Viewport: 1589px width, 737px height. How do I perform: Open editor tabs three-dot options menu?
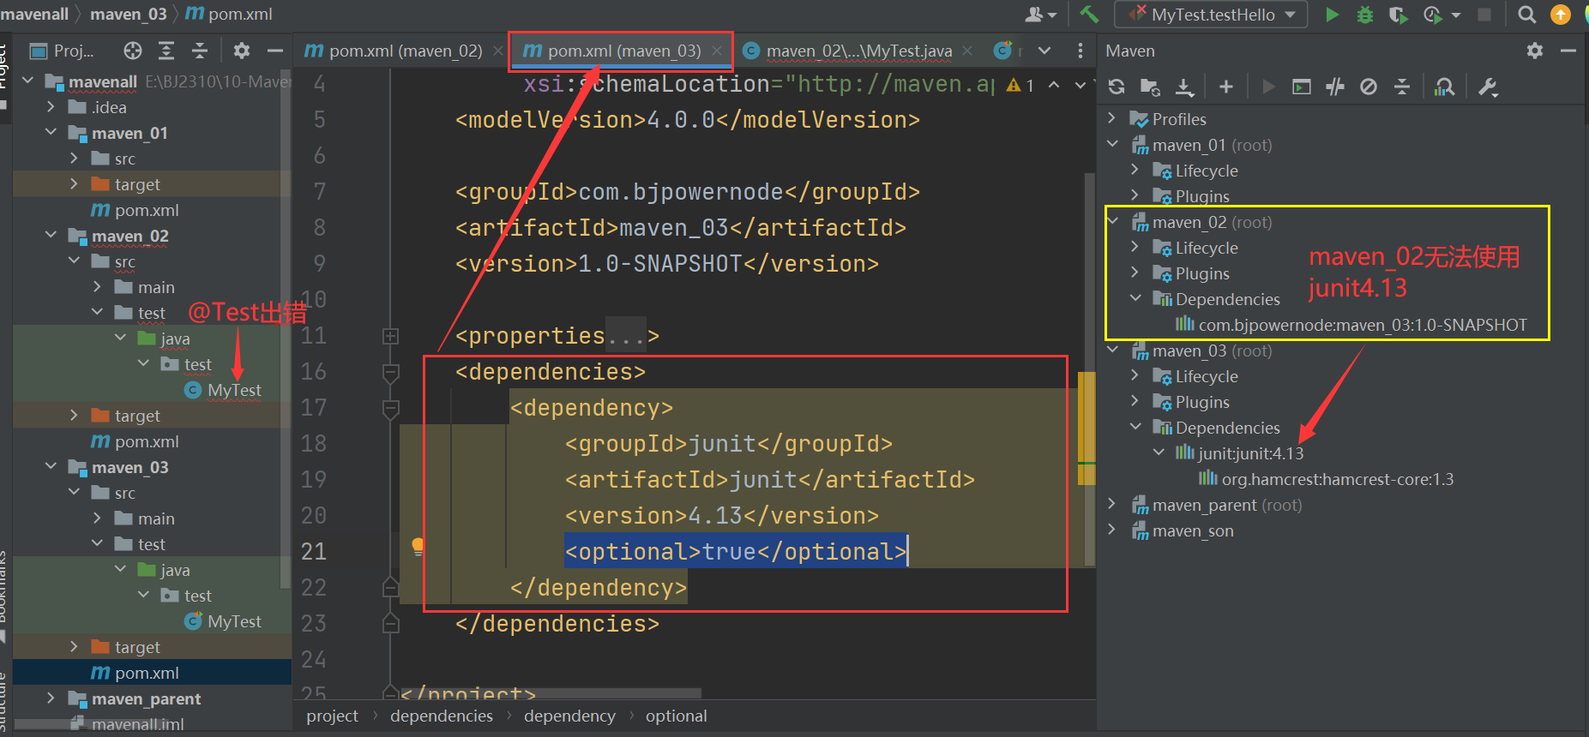point(1080,51)
